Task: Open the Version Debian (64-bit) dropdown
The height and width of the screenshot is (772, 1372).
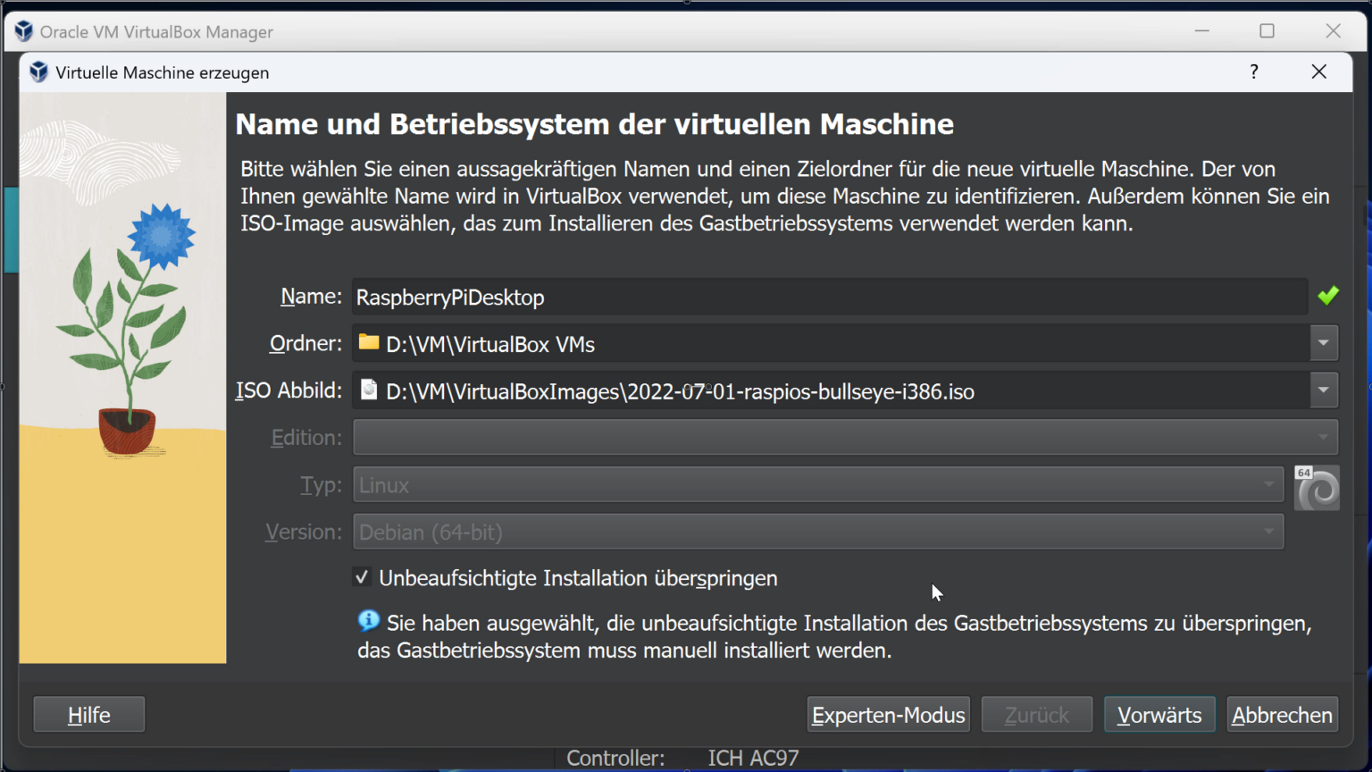Action: [818, 532]
